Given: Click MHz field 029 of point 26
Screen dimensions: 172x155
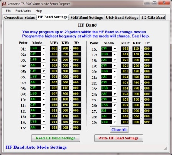Looking at the screenshot, I should pos(125,105).
